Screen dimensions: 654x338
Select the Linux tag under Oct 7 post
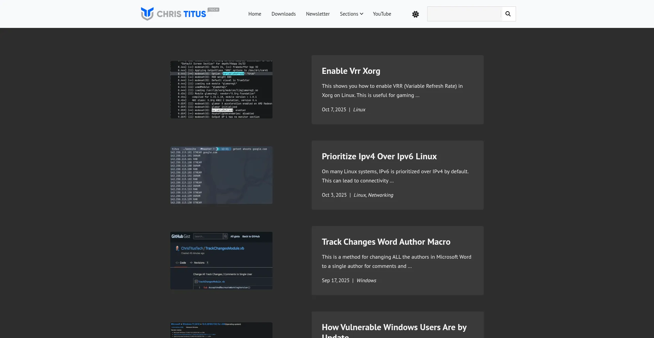pyautogui.click(x=359, y=110)
